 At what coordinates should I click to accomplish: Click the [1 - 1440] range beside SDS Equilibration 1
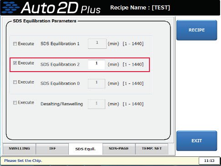click(x=133, y=44)
